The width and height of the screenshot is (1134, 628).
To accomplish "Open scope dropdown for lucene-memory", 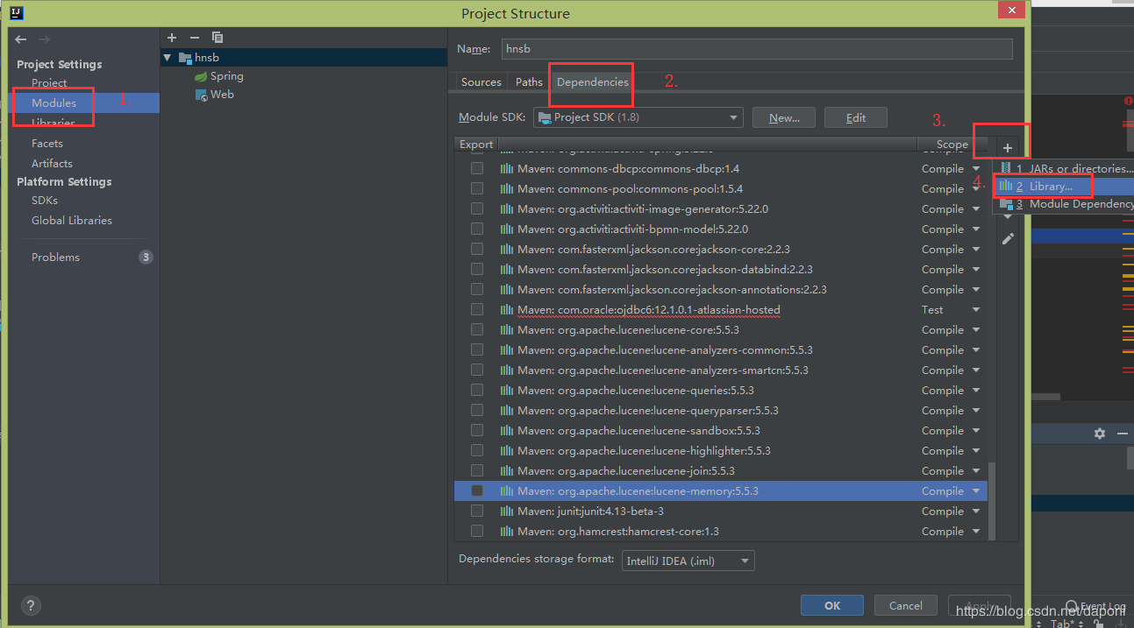I will [x=976, y=491].
